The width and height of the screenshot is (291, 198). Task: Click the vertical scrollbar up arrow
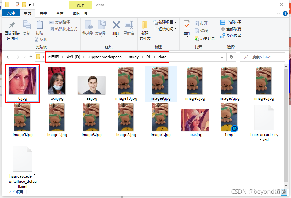point(286,67)
